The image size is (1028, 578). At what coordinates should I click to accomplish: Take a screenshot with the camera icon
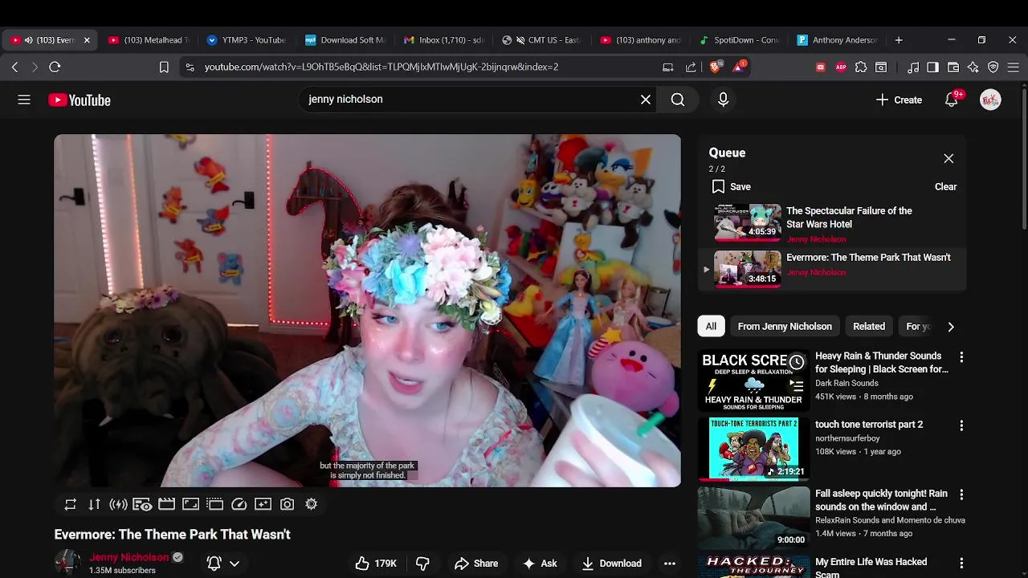(x=287, y=504)
